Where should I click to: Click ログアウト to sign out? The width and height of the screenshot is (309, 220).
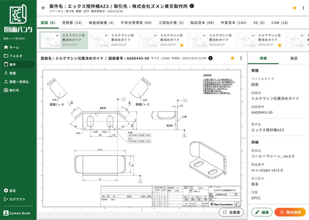pyautogui.click(x=15, y=199)
